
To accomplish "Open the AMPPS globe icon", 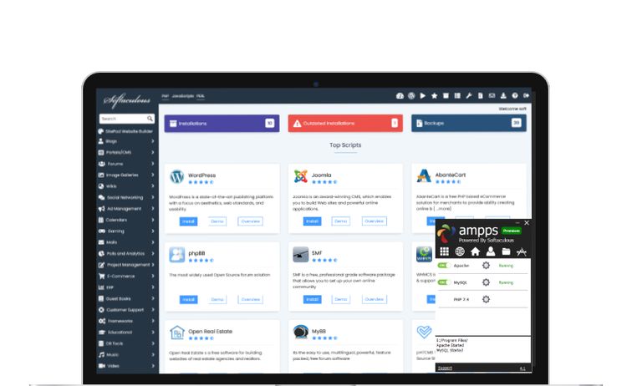I will click(x=460, y=251).
